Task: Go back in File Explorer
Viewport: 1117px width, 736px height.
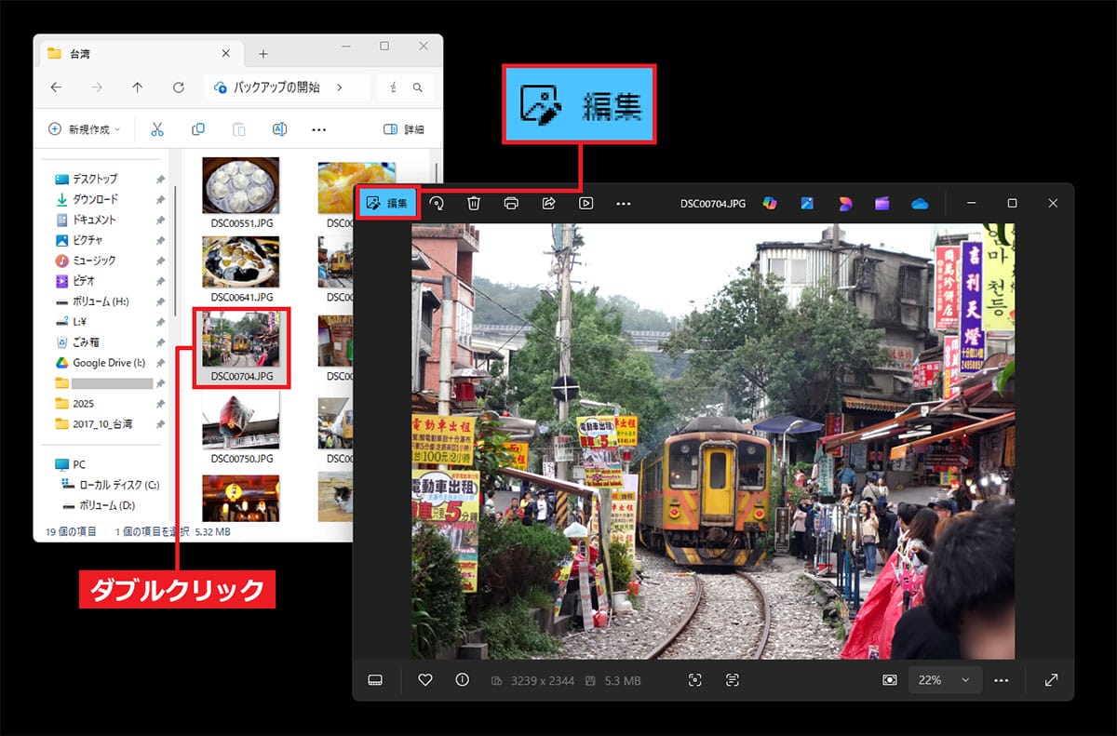Action: coord(56,87)
